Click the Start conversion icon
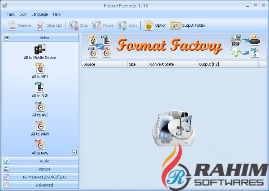 pyautogui.click(x=122, y=25)
